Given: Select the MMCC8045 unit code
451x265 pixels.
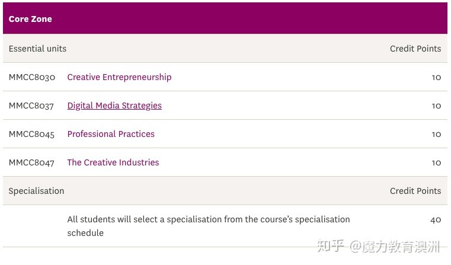Looking at the screenshot, I should point(31,134).
